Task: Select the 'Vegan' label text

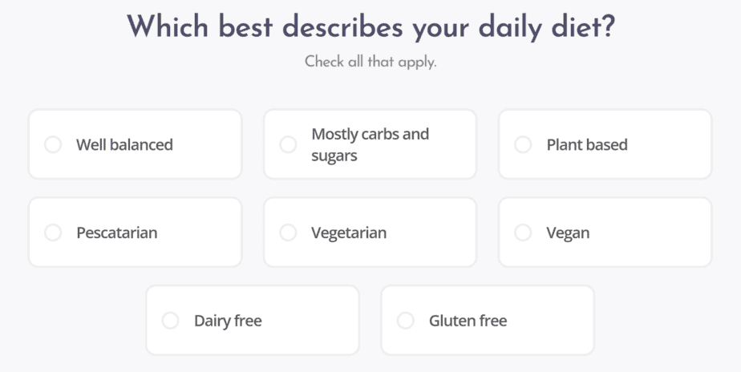Action: point(568,233)
